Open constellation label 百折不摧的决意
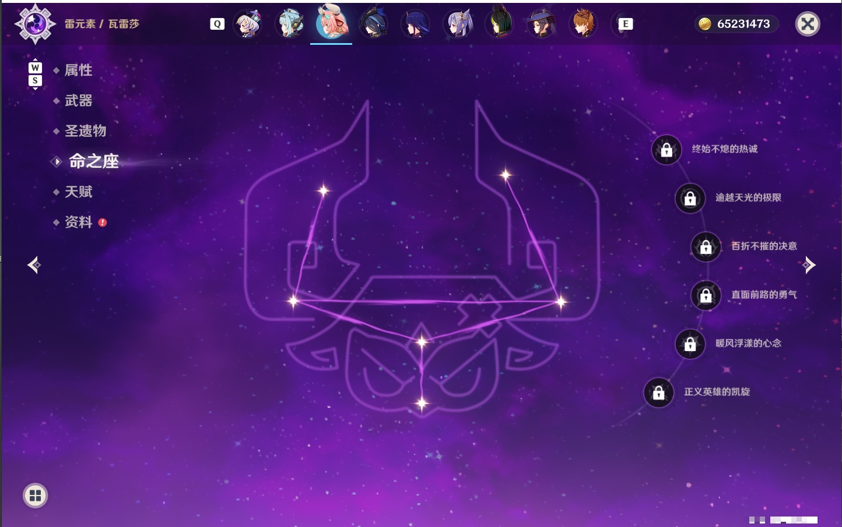 (764, 246)
